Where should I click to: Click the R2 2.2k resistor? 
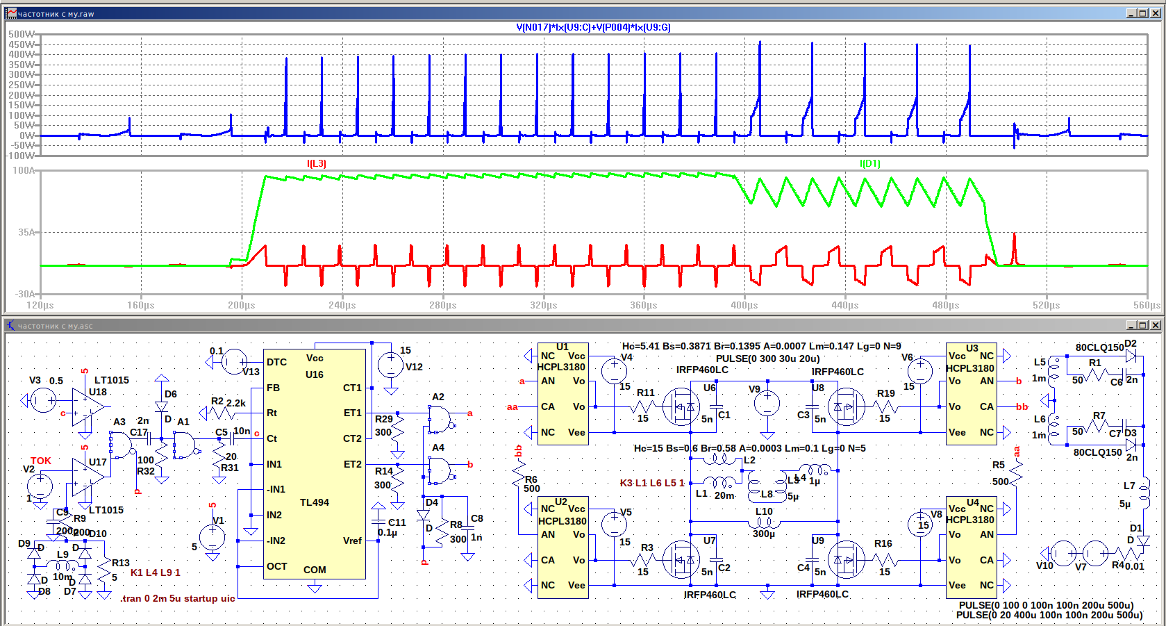point(222,413)
